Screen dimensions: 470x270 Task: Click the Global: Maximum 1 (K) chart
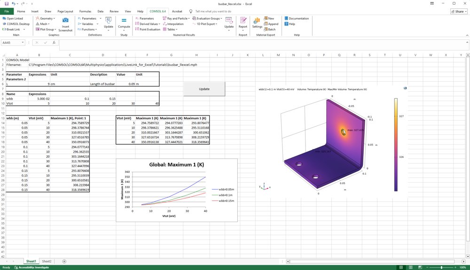point(177,190)
